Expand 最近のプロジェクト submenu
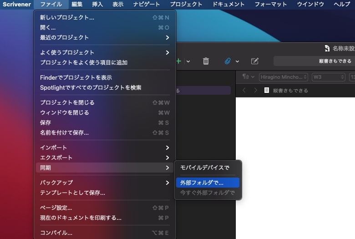Viewport: 355px width, 239px height. [x=105, y=37]
